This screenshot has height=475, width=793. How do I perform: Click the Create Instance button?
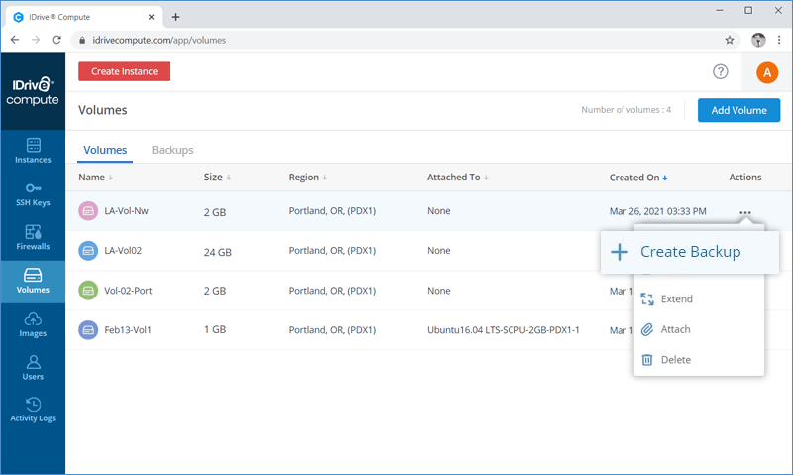[125, 71]
